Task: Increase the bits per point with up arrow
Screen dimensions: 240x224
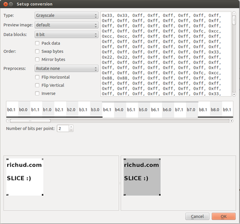Action: click(x=71, y=127)
